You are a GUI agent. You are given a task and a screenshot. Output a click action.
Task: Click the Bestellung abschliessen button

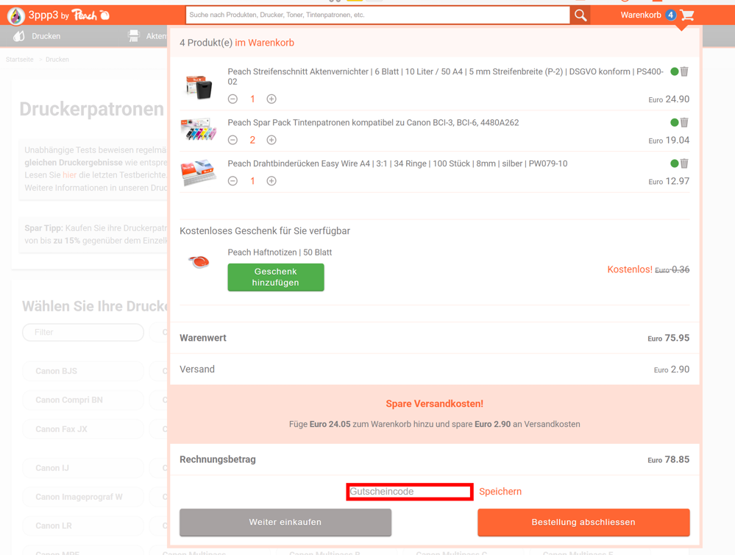tap(583, 522)
